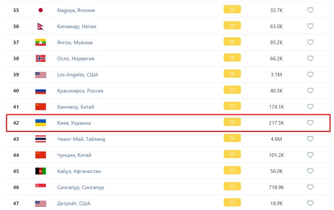Toggle favorite heart for Nagoya, Япония
Viewport: 334px width, 210px height.
[x=310, y=10]
